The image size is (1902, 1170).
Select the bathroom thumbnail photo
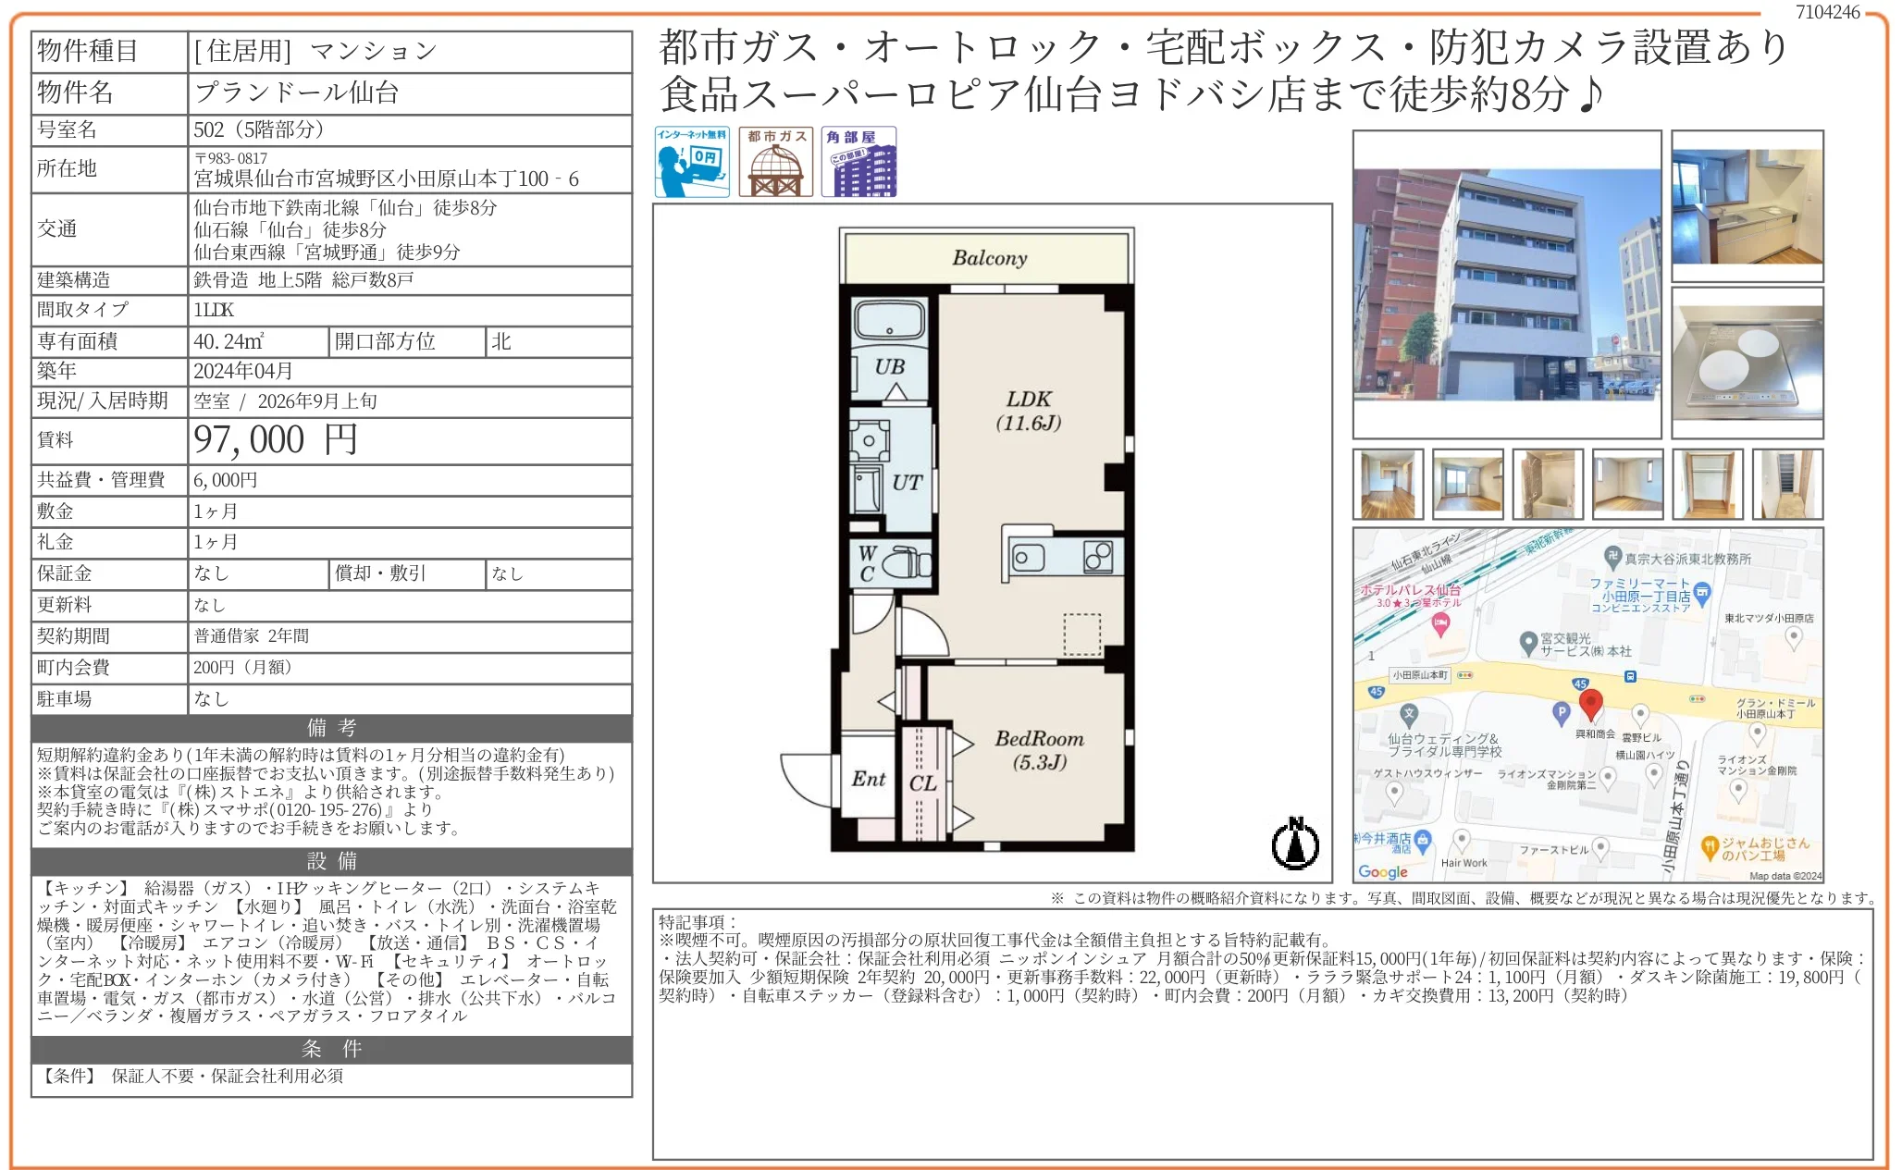tap(1548, 485)
